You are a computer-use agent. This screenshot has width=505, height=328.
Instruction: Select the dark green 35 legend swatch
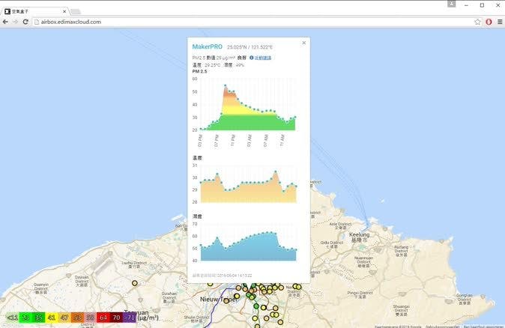click(x=39, y=318)
